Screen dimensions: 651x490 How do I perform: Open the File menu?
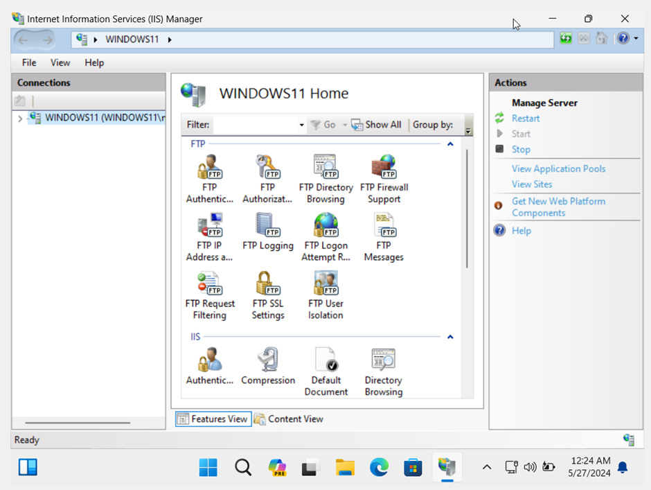pos(29,63)
